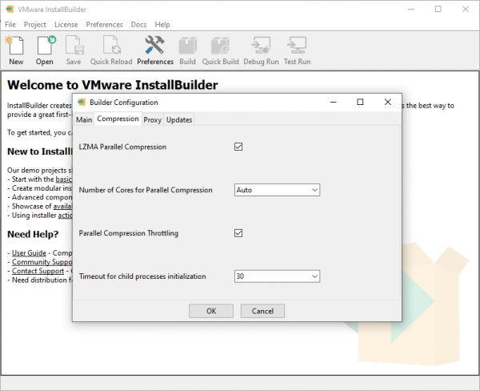Click the VMware InstallBuilder title bar app icon
Viewport: 480px width, 391px height.
click(x=10, y=9)
